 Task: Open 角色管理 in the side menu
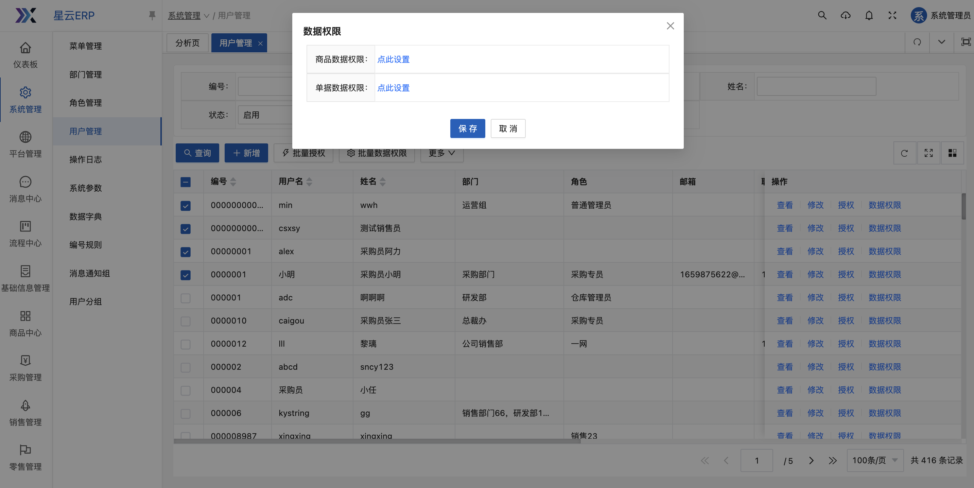[85, 103]
